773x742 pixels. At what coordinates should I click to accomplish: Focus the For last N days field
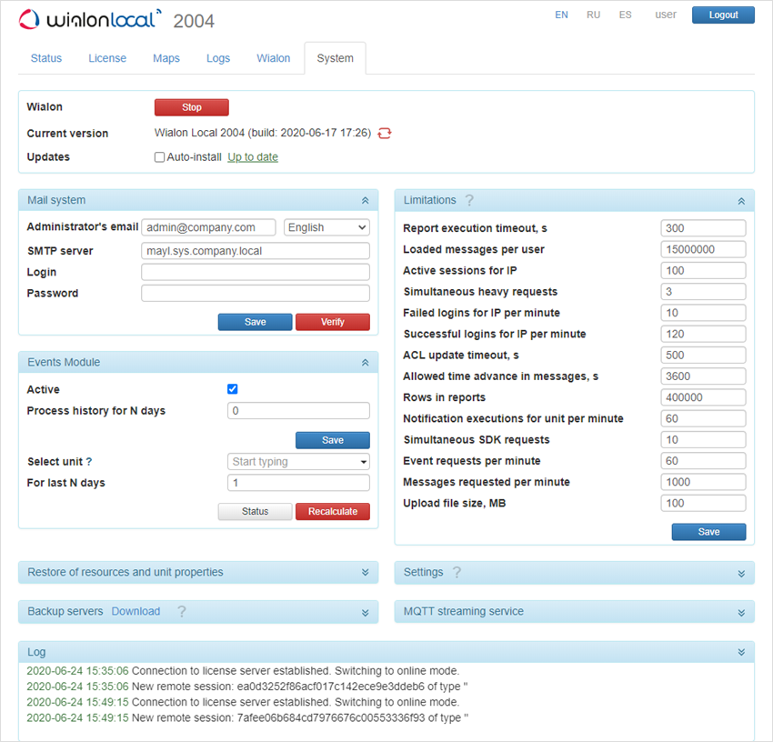[x=299, y=483]
